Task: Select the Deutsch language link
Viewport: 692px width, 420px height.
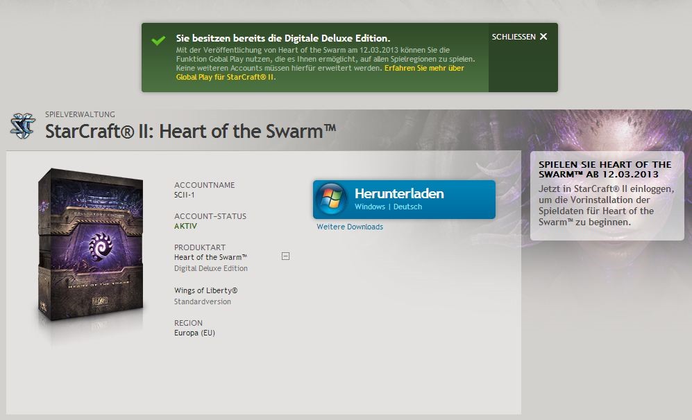Action: coord(407,207)
